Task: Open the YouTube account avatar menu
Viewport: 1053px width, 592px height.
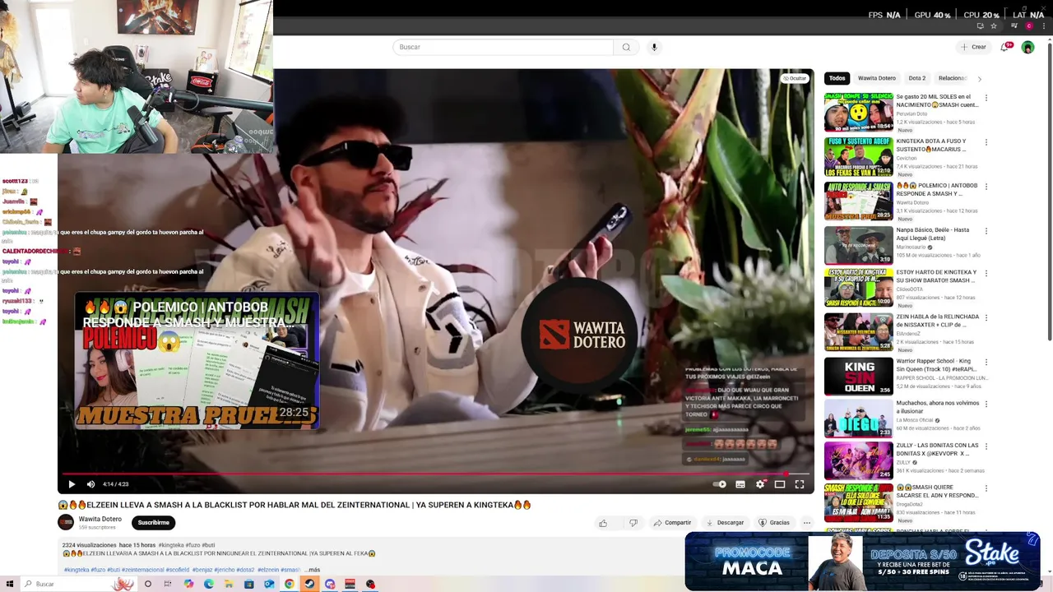Action: (1027, 47)
